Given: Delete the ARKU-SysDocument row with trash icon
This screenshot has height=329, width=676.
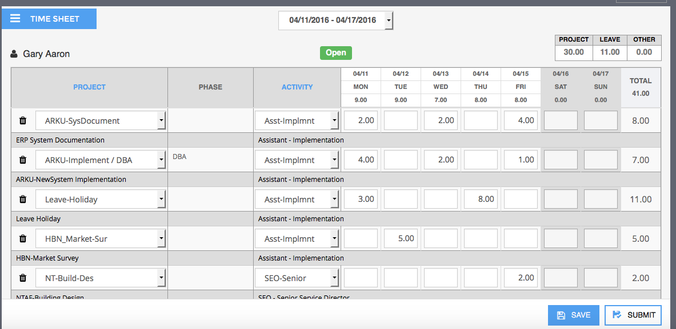Looking at the screenshot, I should tap(23, 121).
